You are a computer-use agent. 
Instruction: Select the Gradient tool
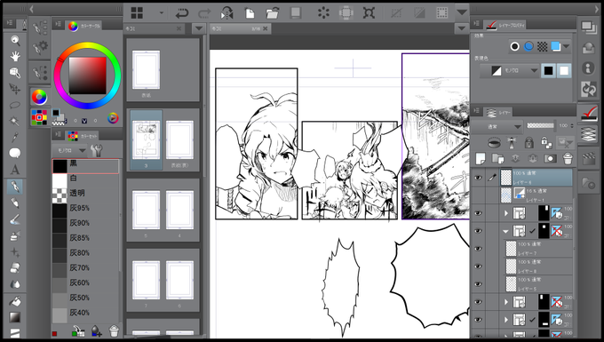click(x=15, y=317)
